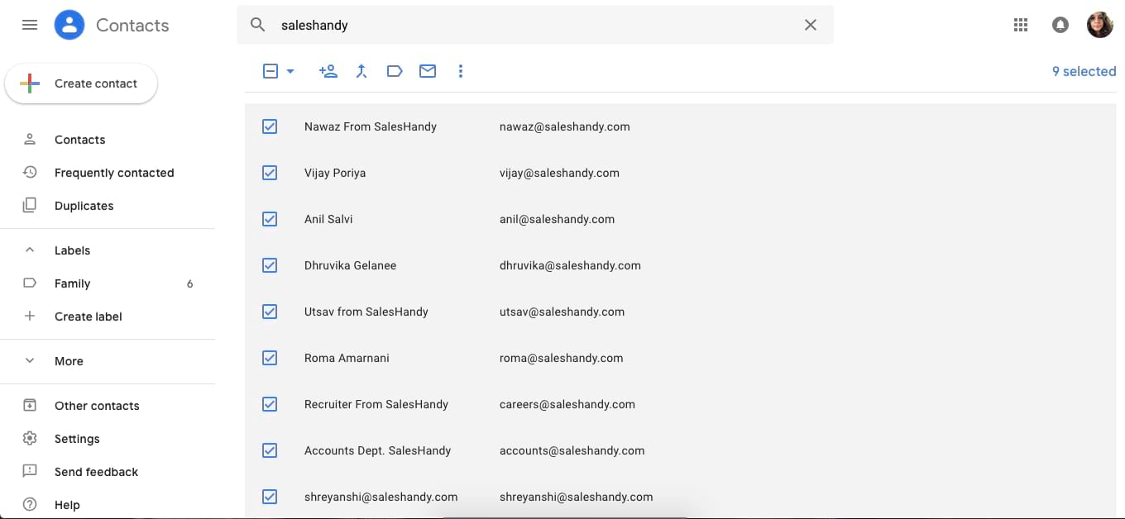1125x519 pixels.
Task: Open Settings in the sidebar
Action: pos(77,439)
